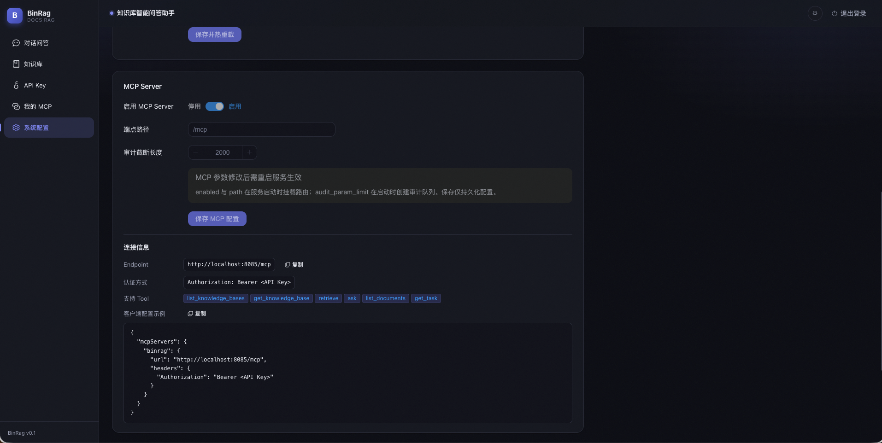Image resolution: width=882 pixels, height=443 pixels.
Task: Click the 知识库 book icon
Action: click(16, 64)
